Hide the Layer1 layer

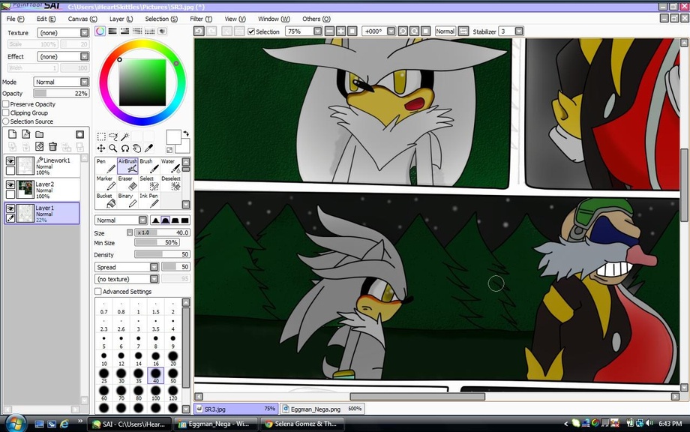[x=10, y=208]
